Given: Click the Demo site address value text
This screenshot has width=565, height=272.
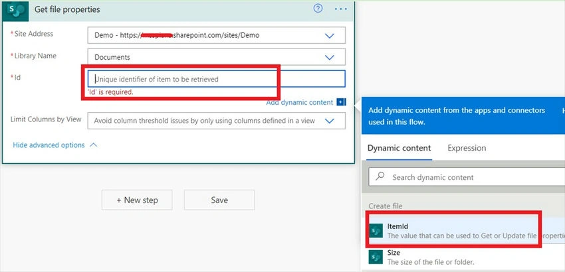Looking at the screenshot, I should click(177, 35).
